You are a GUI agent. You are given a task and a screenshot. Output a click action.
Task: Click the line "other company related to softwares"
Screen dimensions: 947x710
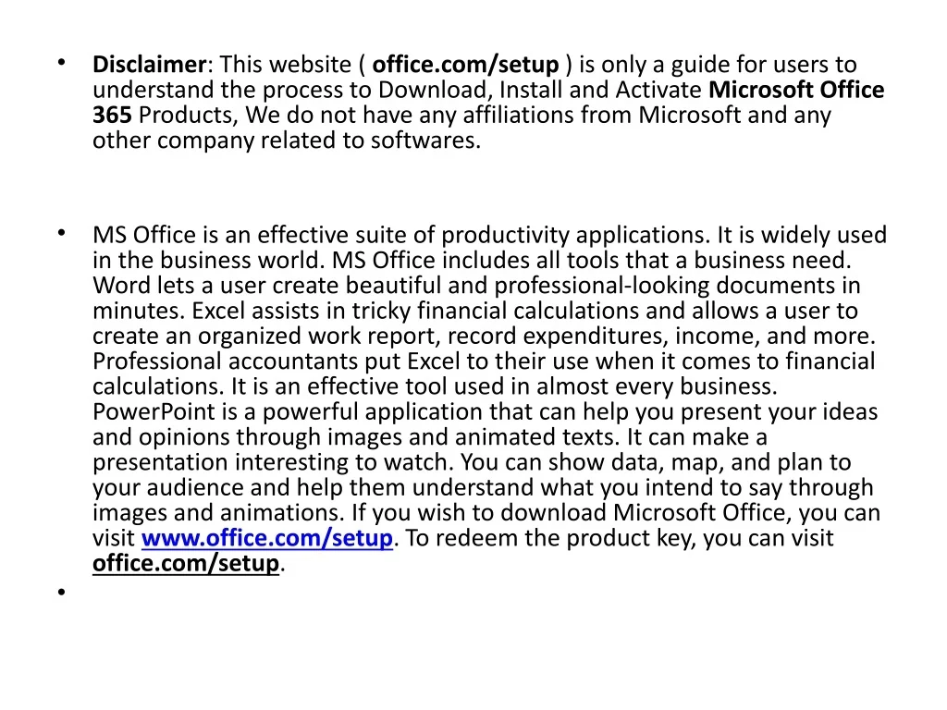286,141
